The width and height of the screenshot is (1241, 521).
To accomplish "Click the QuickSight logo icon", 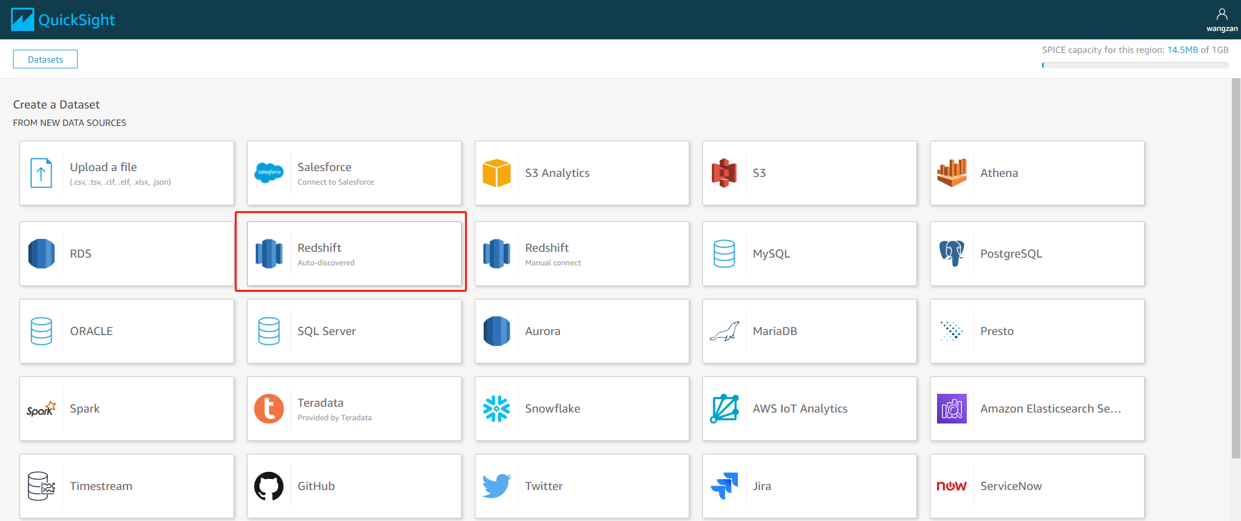I will [x=23, y=19].
